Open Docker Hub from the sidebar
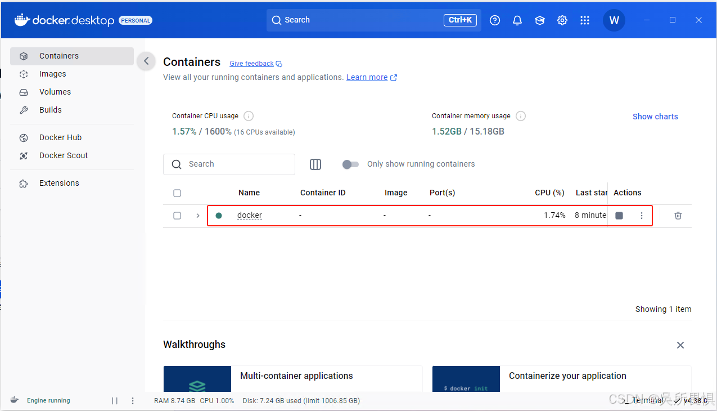The height and width of the screenshot is (411, 717). point(72,138)
